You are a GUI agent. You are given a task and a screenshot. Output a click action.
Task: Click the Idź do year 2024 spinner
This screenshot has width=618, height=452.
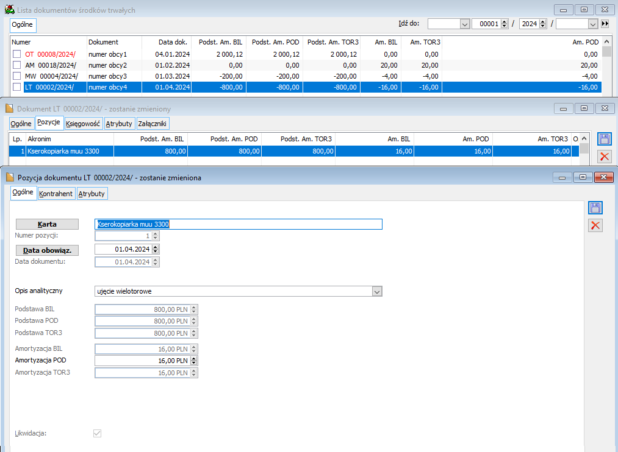pos(543,24)
